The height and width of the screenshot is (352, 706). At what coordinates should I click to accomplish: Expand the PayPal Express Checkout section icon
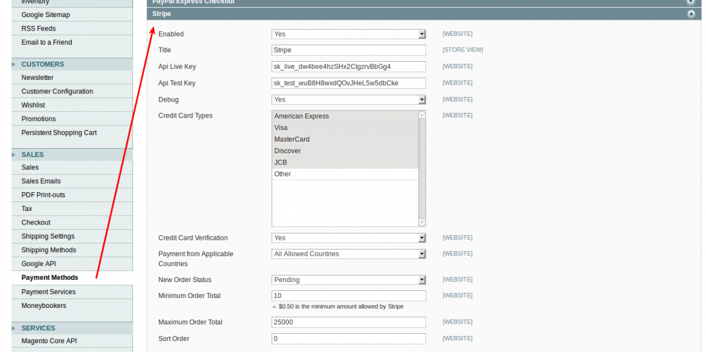point(691,2)
